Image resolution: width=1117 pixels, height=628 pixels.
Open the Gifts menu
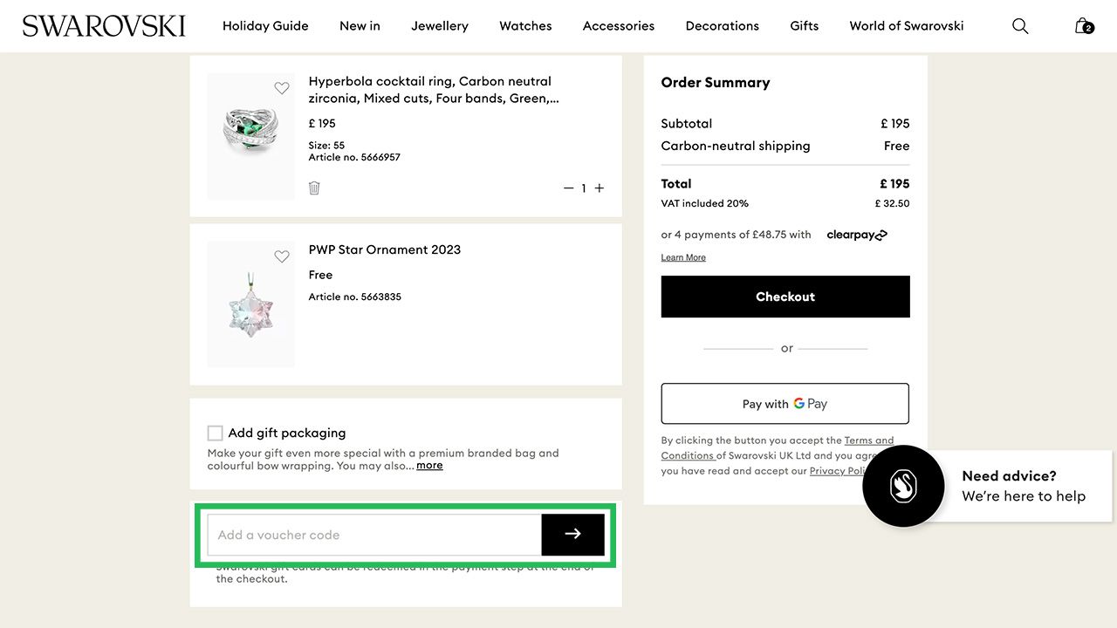pyautogui.click(x=805, y=26)
